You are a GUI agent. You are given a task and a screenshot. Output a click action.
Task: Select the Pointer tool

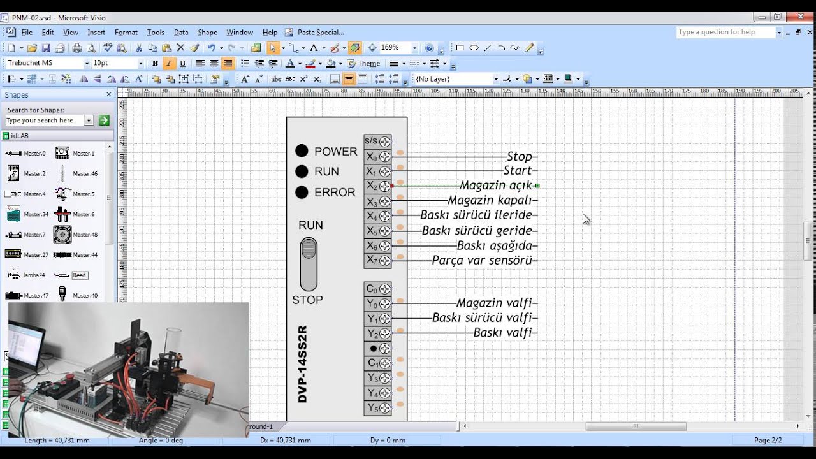pos(273,48)
